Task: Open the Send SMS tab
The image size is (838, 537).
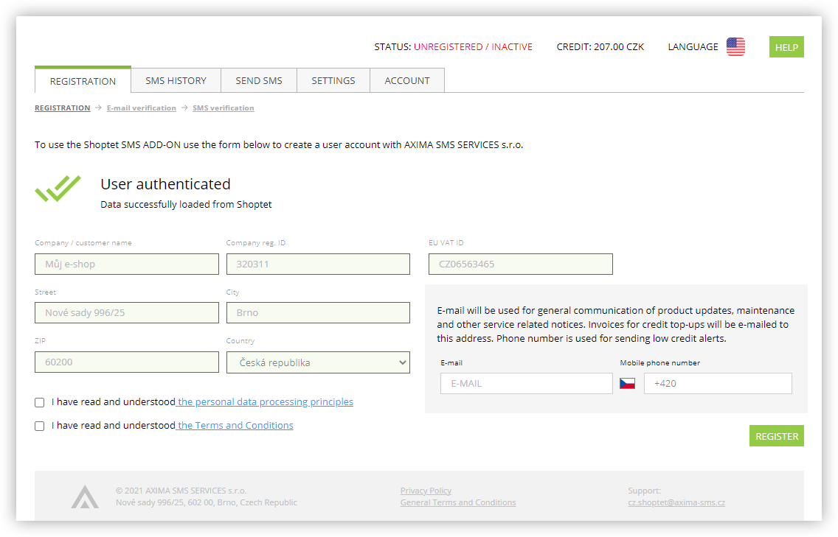Action: coord(259,80)
